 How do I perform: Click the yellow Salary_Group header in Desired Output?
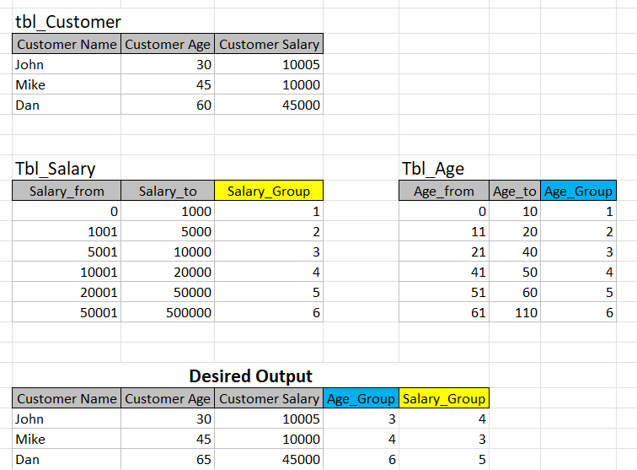point(444,398)
